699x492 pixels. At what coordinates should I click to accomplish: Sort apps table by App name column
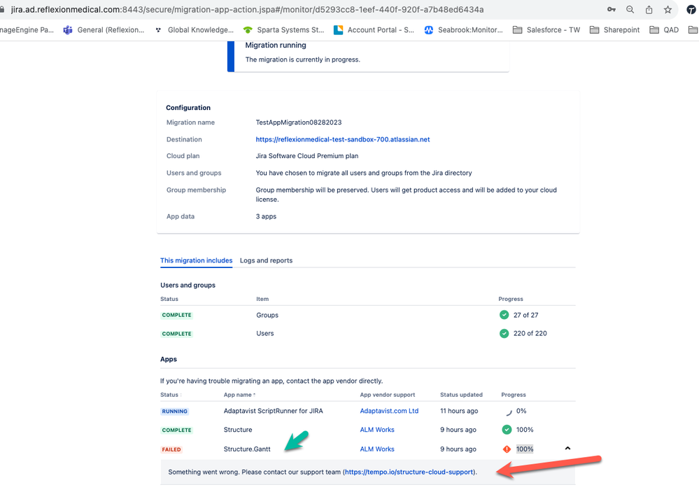click(x=240, y=395)
